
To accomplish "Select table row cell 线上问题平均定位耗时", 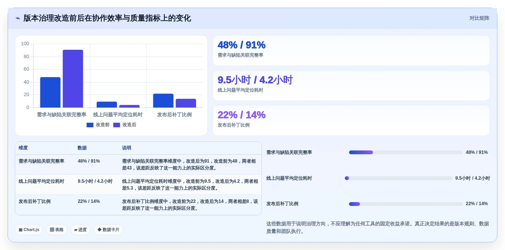I will click(x=41, y=181).
